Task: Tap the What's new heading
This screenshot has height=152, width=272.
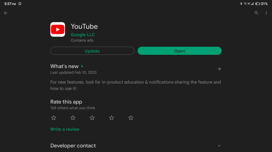Action: [x=65, y=66]
